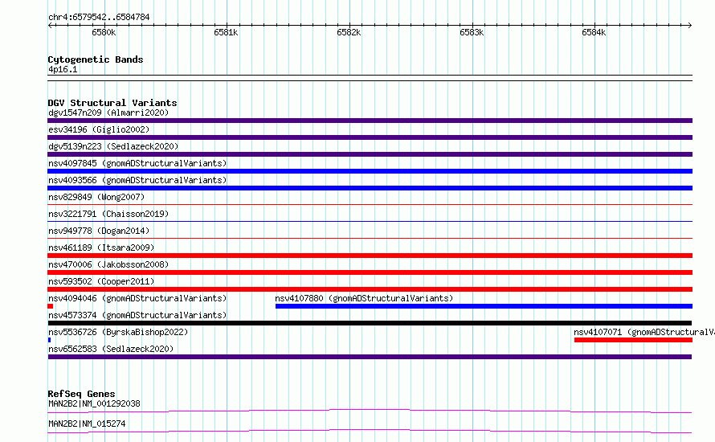
Task: Select nsv4097845 gnomAD variant label
Action: [x=137, y=163]
